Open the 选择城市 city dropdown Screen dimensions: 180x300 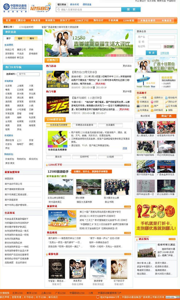[28, 74]
